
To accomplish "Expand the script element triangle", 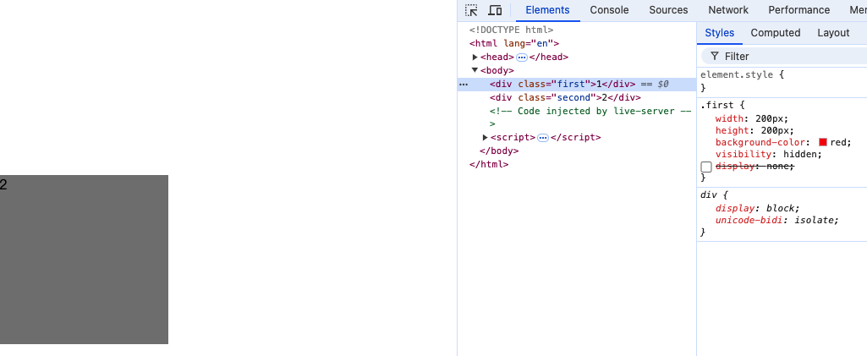I will pos(486,138).
